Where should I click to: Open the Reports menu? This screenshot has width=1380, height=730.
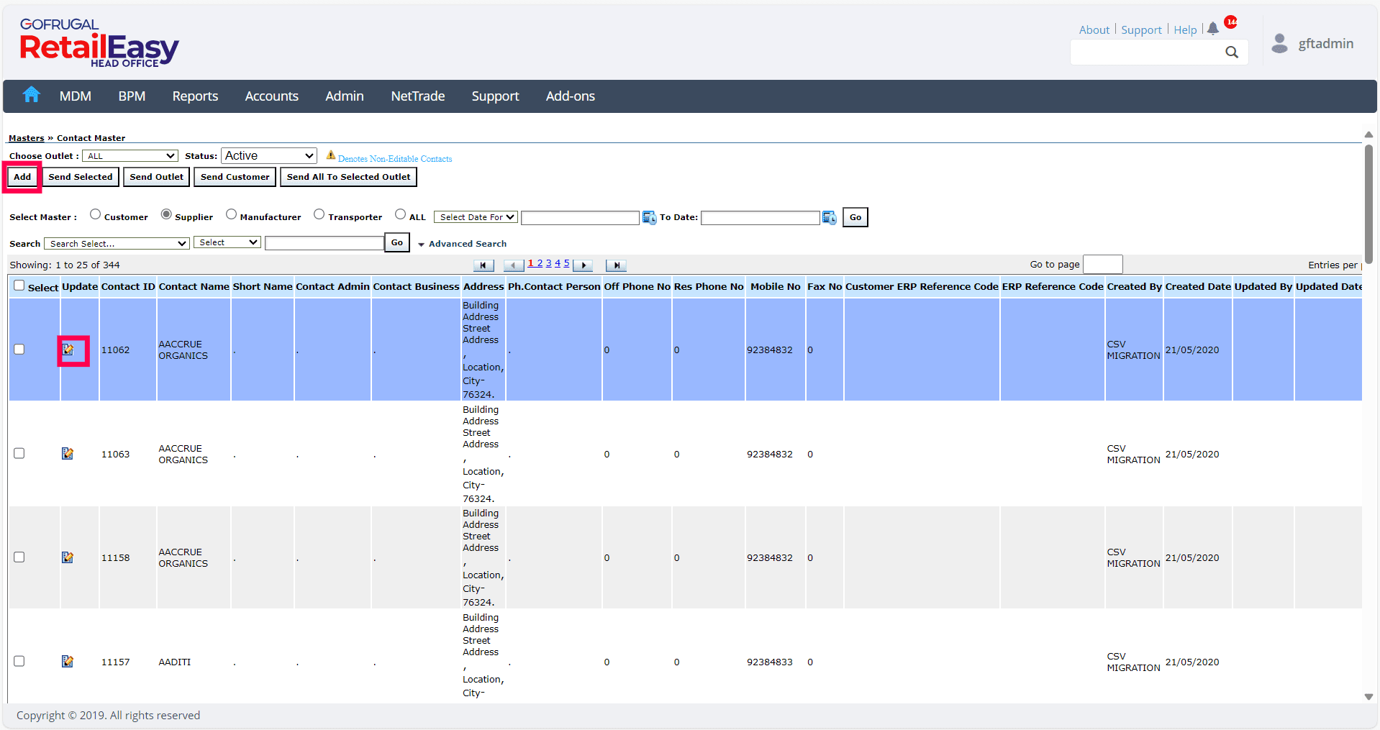195,96
